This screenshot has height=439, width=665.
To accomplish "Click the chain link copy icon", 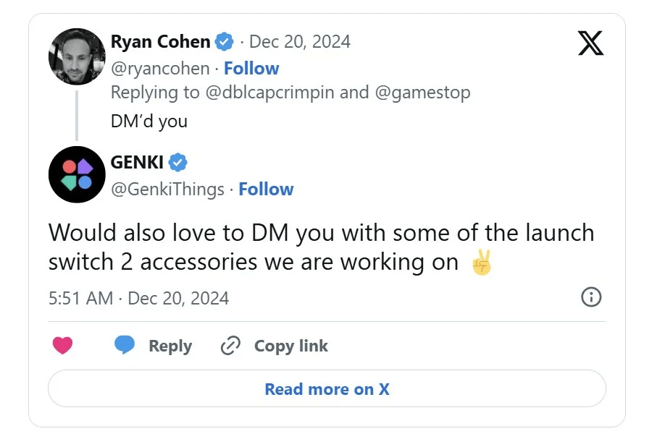I will click(x=230, y=346).
